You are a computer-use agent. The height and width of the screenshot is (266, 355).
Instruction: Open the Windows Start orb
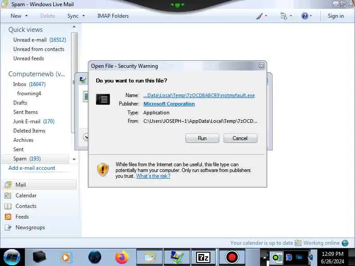[12, 257]
